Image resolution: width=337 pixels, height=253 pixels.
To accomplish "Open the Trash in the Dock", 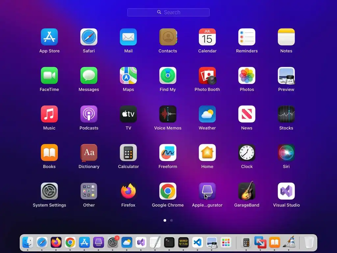I will 309,242.
